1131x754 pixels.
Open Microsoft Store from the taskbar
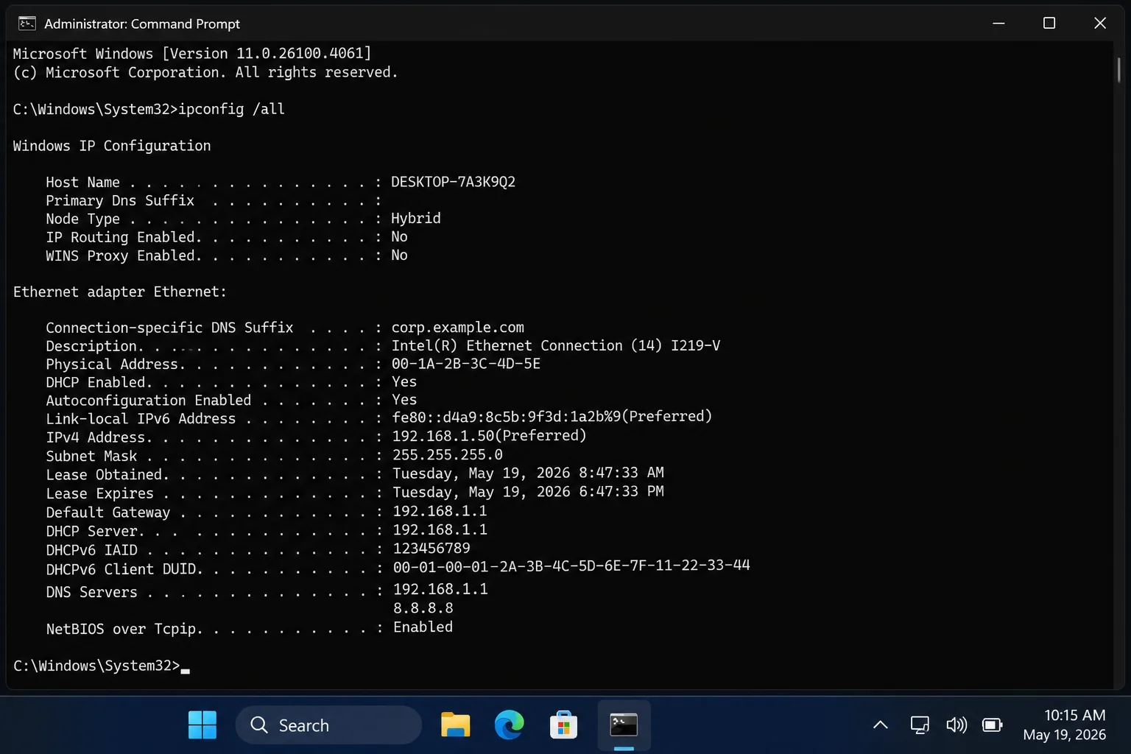tap(563, 725)
